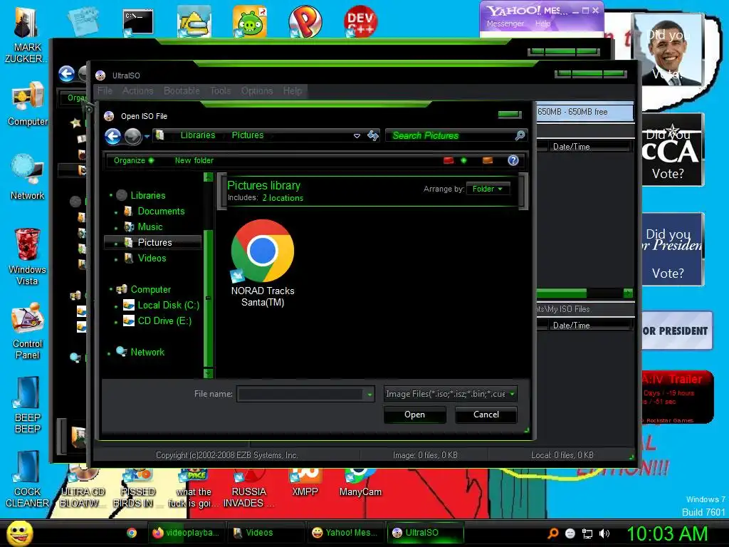The image size is (729, 547).
Task: Click the green view options arrow
Action: pyautogui.click(x=463, y=160)
